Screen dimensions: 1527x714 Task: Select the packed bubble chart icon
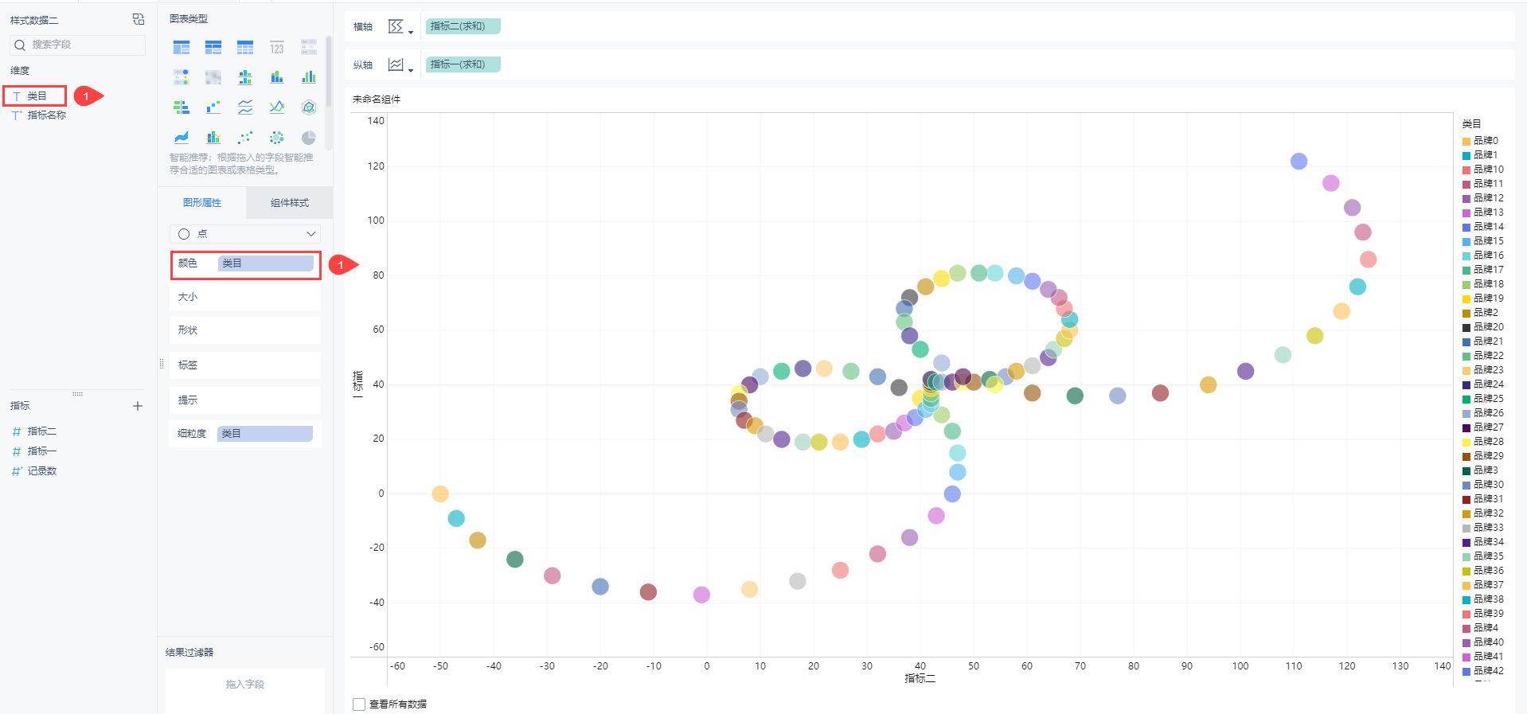(x=277, y=138)
